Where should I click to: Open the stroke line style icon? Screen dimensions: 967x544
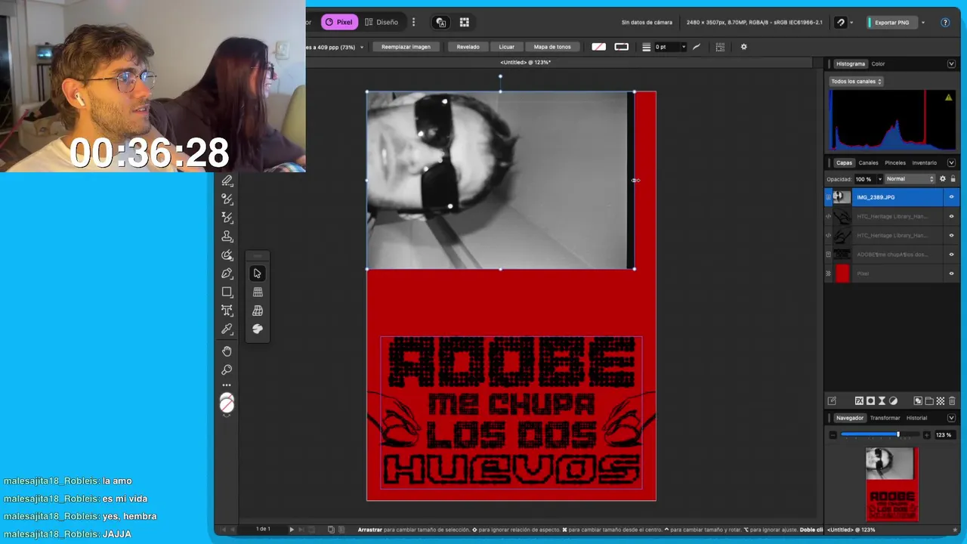[x=646, y=47]
